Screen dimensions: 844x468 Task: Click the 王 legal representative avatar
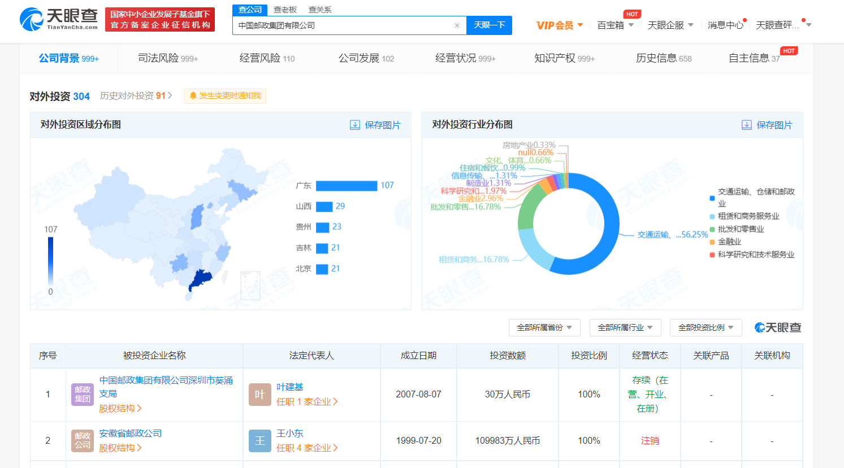tap(260, 441)
